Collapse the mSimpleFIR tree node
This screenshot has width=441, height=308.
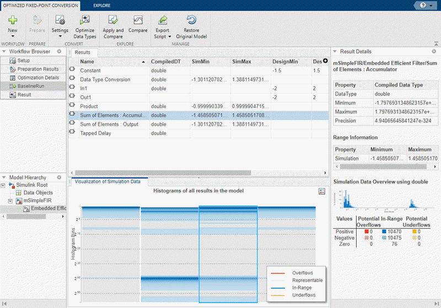[x=10, y=201]
